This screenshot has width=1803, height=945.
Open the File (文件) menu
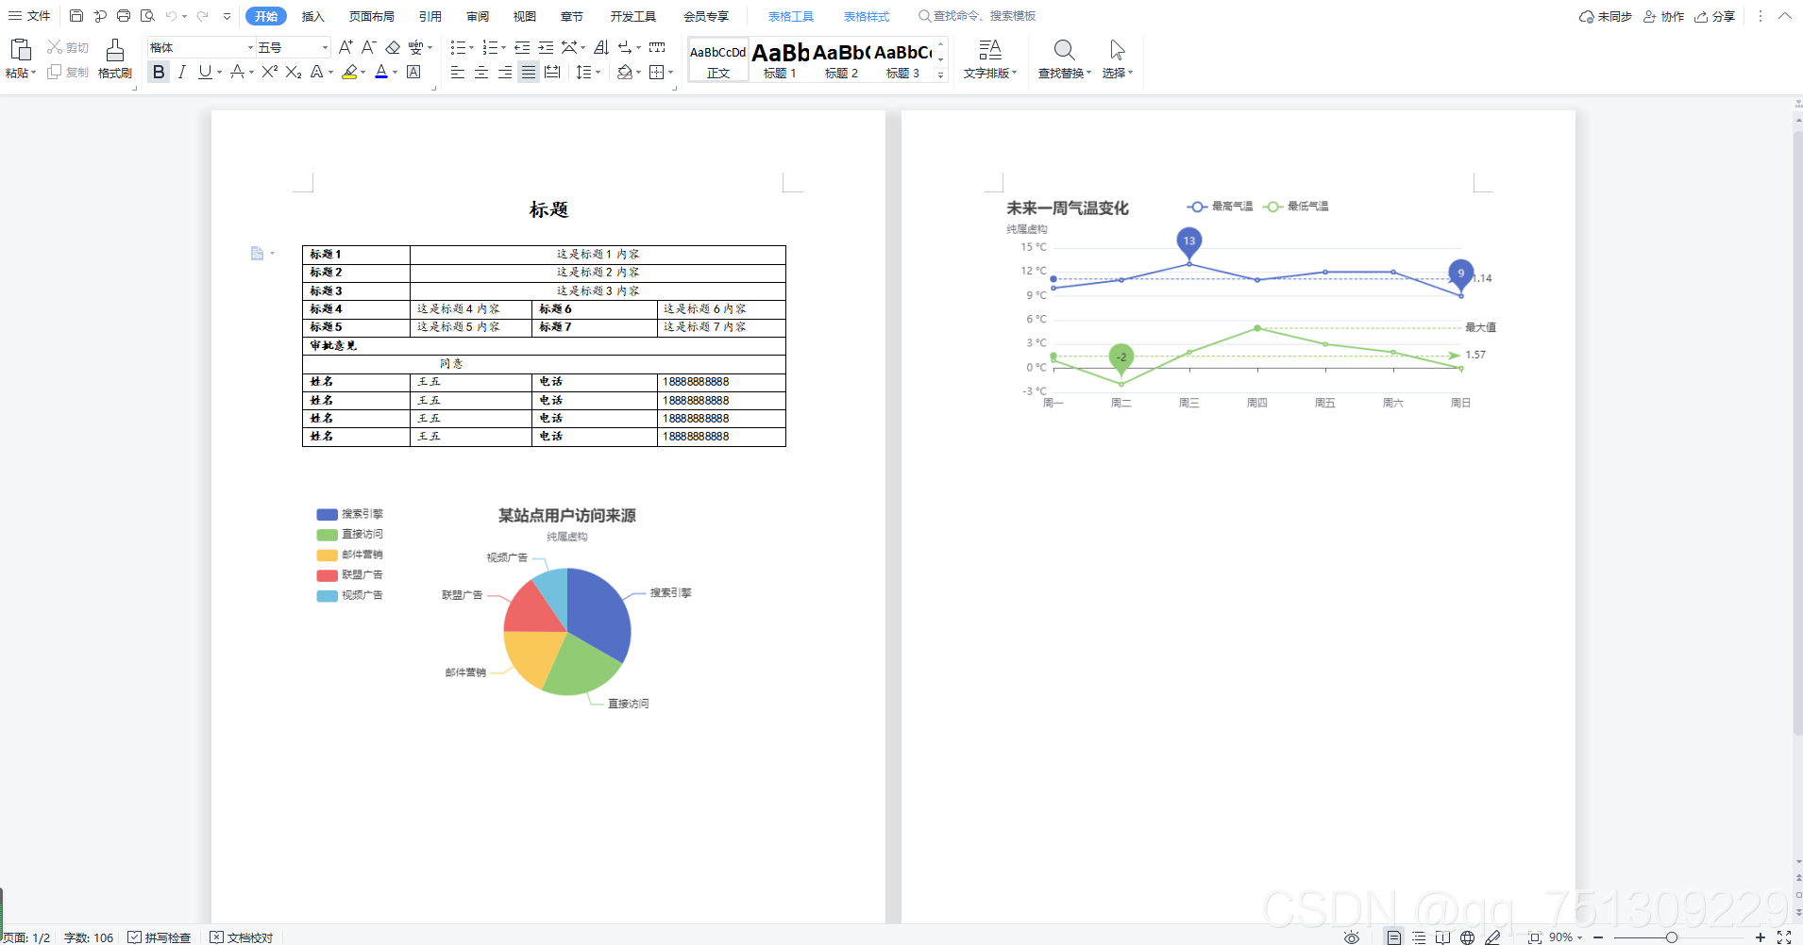tap(29, 16)
